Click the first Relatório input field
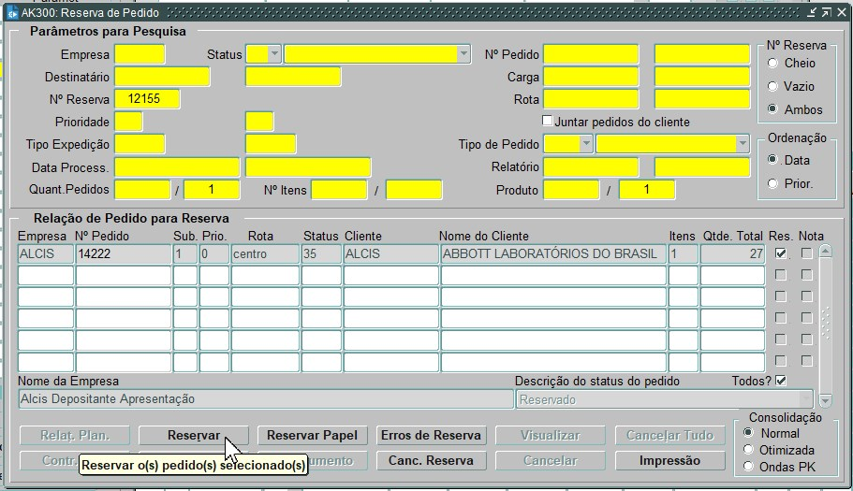Screen dimensions: 853x491 tap(591, 167)
